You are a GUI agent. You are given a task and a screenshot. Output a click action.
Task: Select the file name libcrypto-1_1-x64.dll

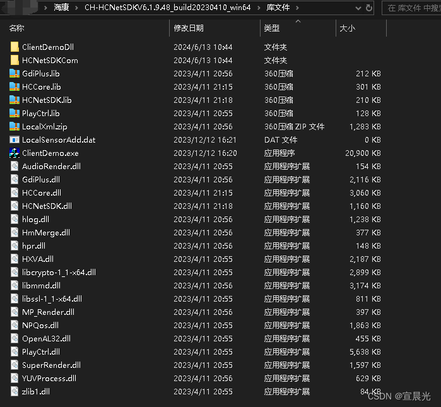pos(59,272)
